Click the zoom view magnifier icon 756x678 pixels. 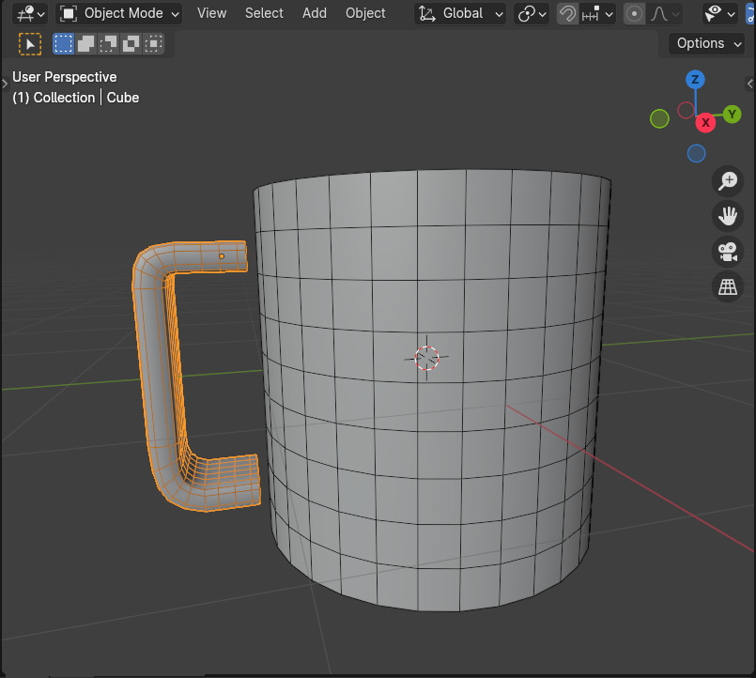728,181
